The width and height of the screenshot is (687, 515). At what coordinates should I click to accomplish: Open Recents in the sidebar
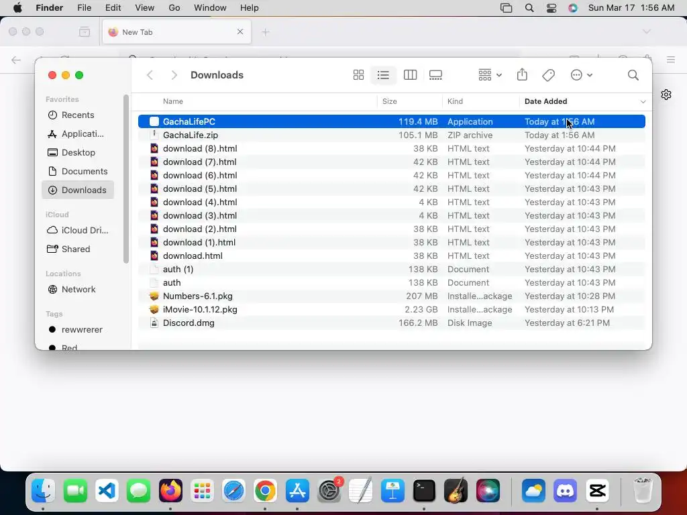click(78, 115)
